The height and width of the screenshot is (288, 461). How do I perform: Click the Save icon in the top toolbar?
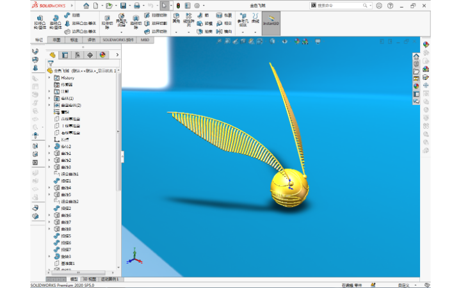[124, 5]
